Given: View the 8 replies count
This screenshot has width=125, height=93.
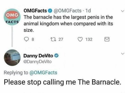Looking at the screenshot, I should tap(33, 39).
